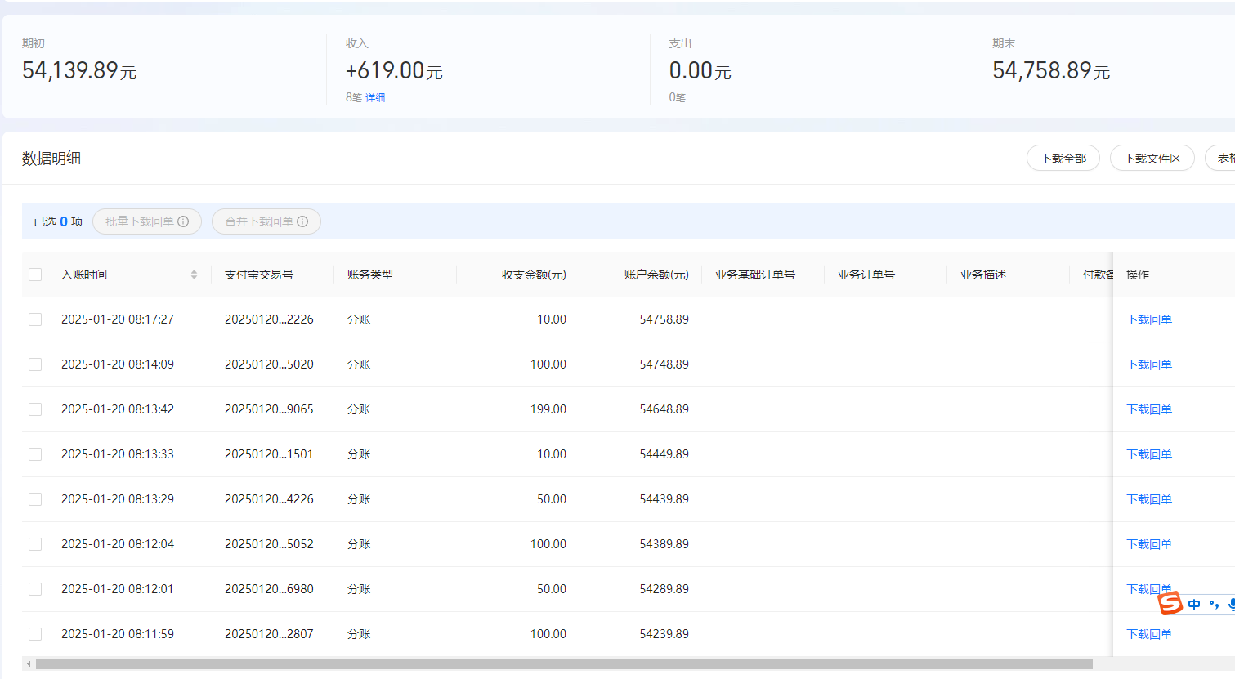The width and height of the screenshot is (1235, 679).
Task: Click the Sogou input method logo icon
Action: pyautogui.click(x=1170, y=604)
